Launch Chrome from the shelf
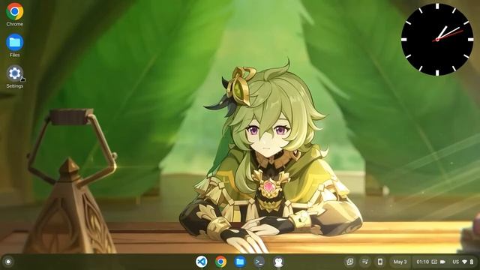 pos(220,262)
